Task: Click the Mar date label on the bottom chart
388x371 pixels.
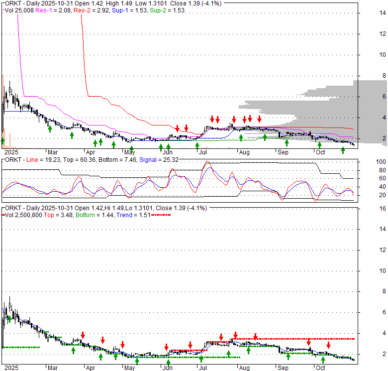Action: click(52, 368)
